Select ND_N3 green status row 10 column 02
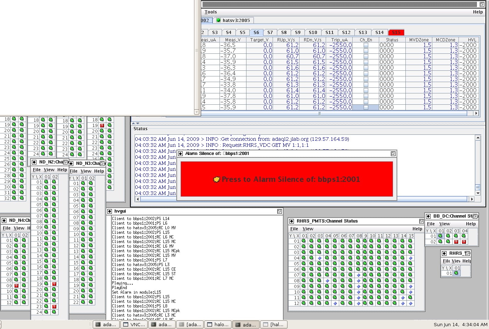This screenshot has height=329, width=489. click(91, 234)
